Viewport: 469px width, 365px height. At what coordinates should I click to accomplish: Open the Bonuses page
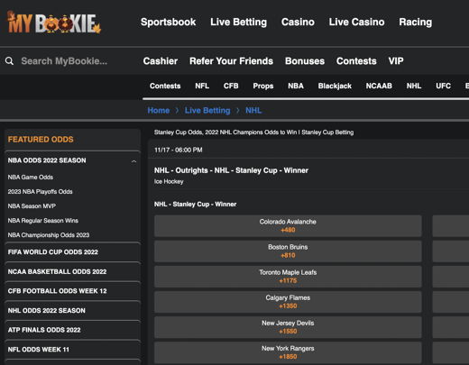(x=305, y=61)
